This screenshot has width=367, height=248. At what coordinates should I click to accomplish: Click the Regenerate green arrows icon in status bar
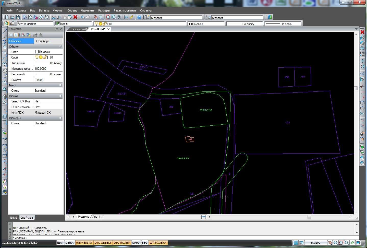point(352,243)
